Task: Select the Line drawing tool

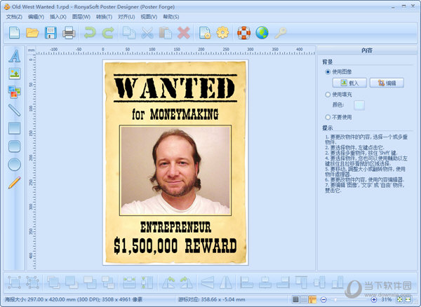Action: [15, 110]
